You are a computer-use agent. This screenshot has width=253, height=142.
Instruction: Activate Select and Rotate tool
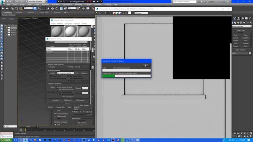point(57,8)
